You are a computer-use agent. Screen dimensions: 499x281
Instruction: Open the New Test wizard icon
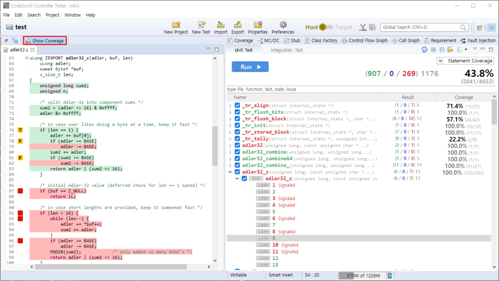click(x=201, y=25)
